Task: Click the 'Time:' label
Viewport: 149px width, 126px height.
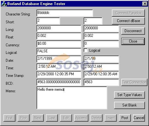Action: click(x=10, y=68)
